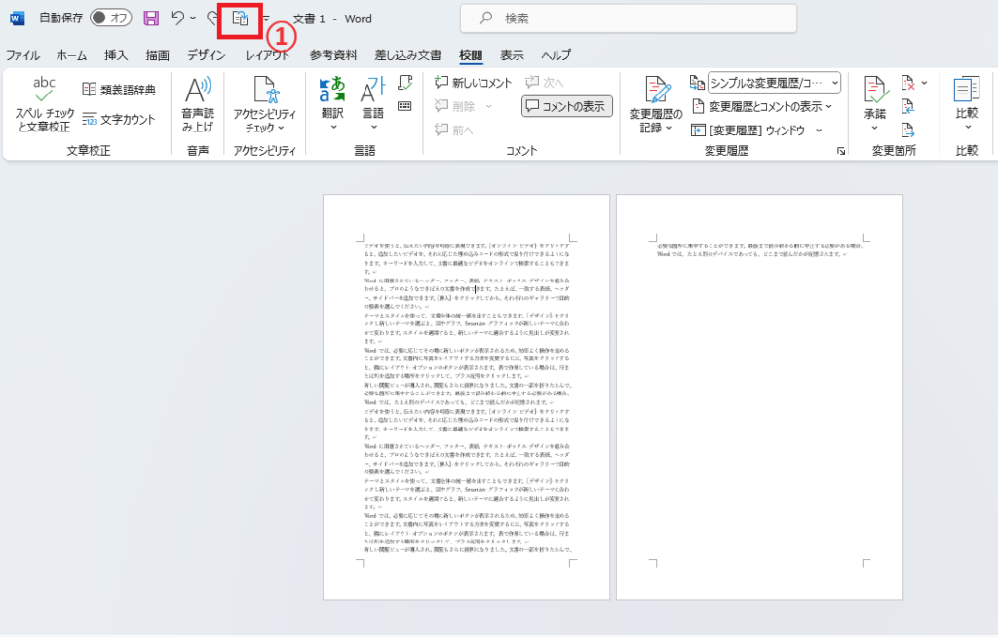Open the 比較 compare documents menu
The width and height of the screenshot is (998, 637).
click(x=966, y=104)
